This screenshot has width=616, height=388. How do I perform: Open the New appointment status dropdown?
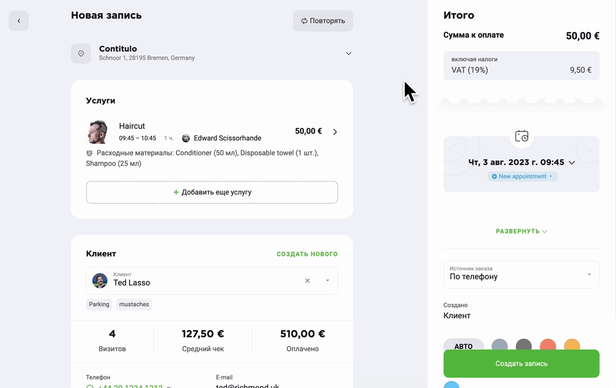click(x=522, y=177)
